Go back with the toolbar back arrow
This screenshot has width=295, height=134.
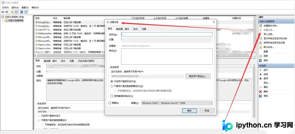(x=3, y=12)
